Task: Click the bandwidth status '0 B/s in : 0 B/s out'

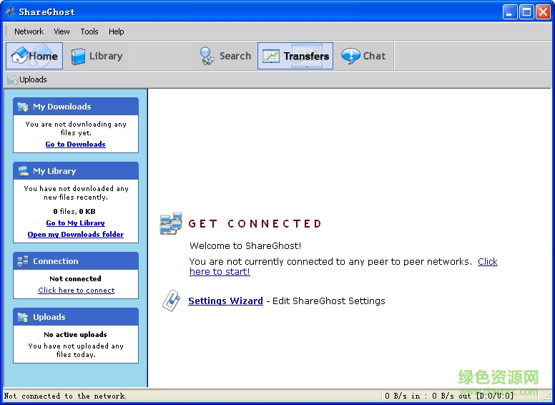Action: tap(429, 396)
